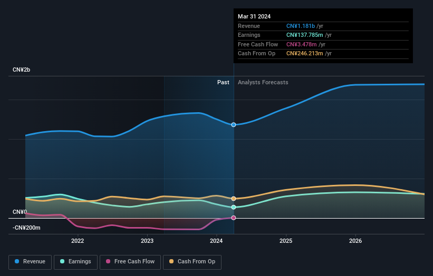Toggle the Earnings legend button

75,262
